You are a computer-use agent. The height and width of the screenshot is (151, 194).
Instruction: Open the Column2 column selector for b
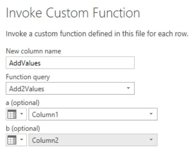tap(93, 140)
